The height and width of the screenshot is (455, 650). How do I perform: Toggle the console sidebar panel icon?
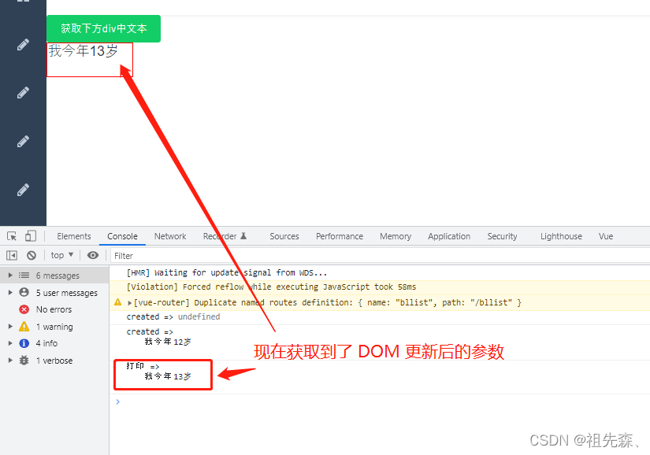pyautogui.click(x=12, y=256)
